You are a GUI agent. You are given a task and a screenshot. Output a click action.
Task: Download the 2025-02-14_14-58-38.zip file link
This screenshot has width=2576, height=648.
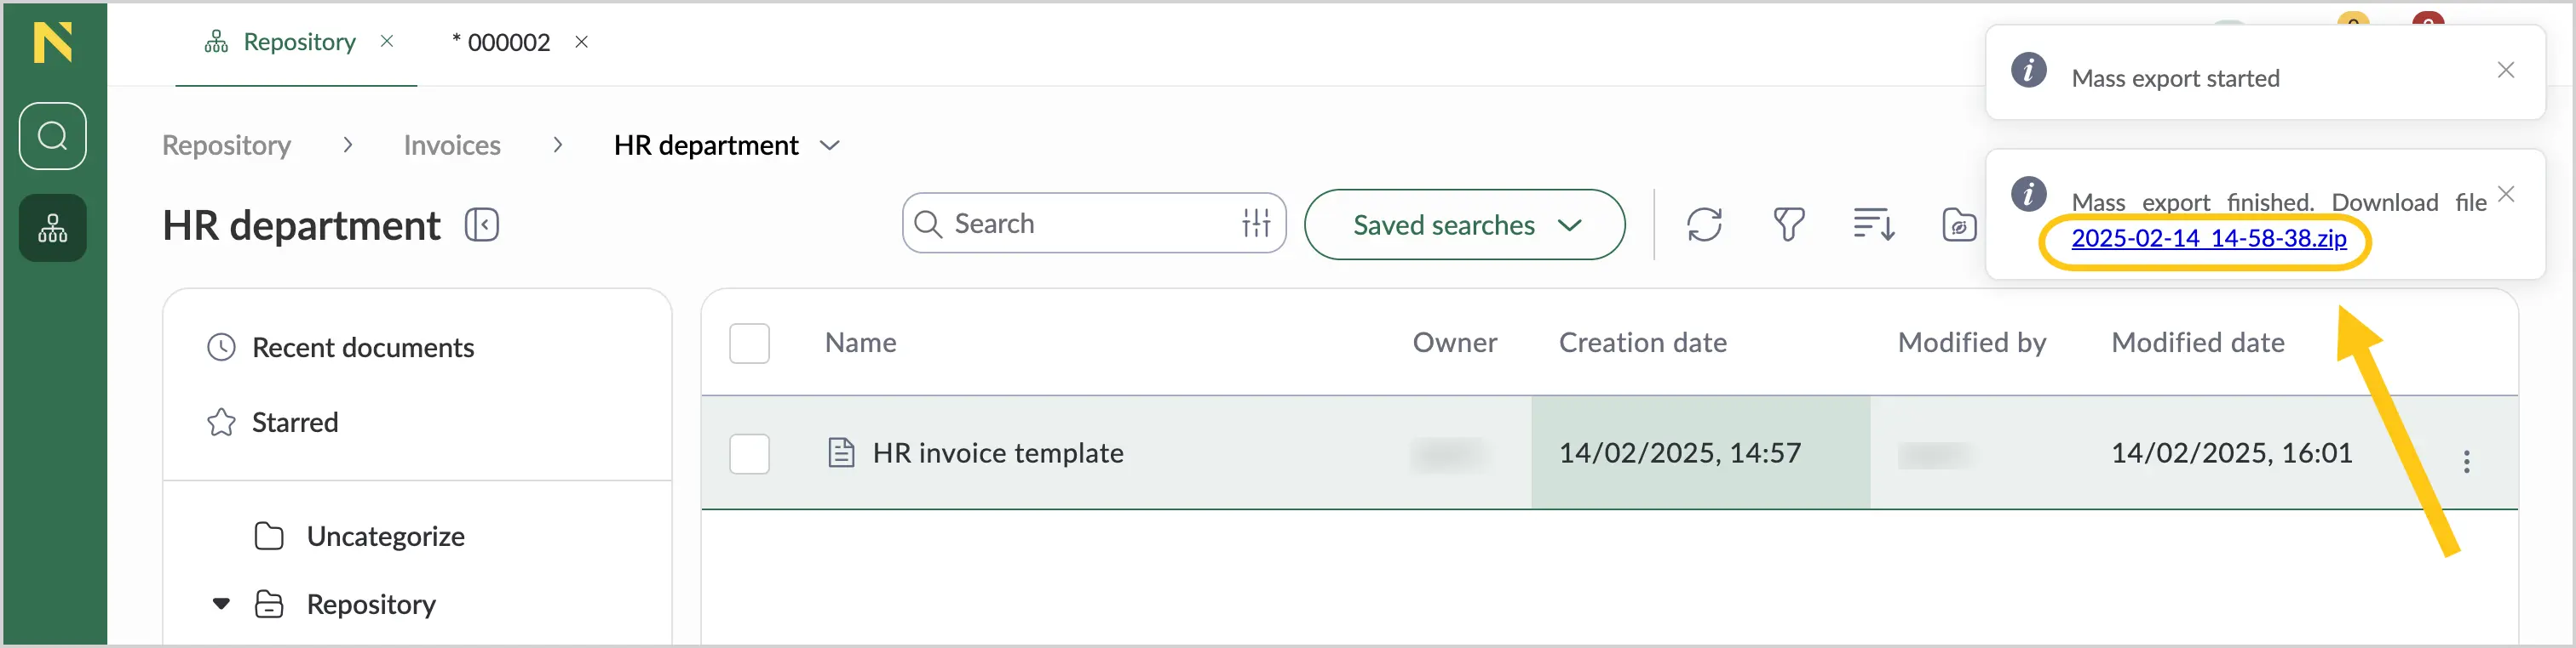2208,239
